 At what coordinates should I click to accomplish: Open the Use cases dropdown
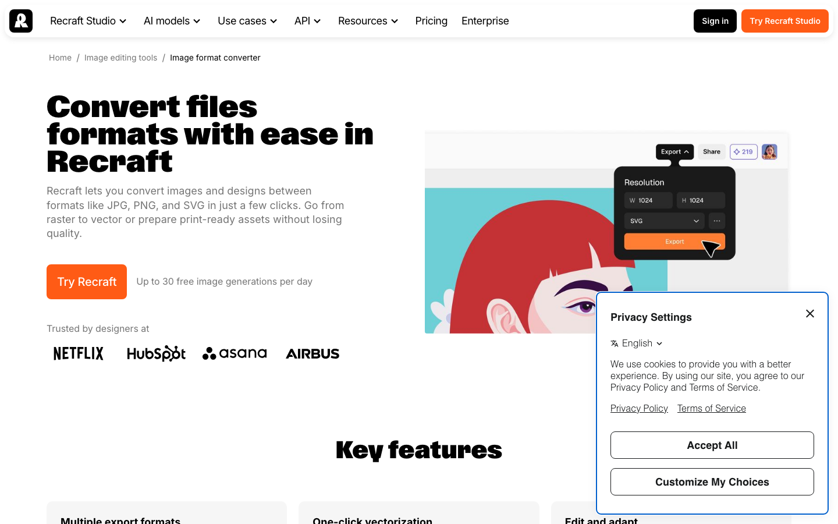[247, 21]
